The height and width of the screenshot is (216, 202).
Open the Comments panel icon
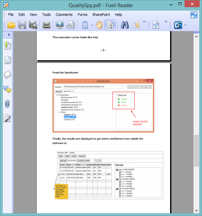pyautogui.click(x=7, y=89)
